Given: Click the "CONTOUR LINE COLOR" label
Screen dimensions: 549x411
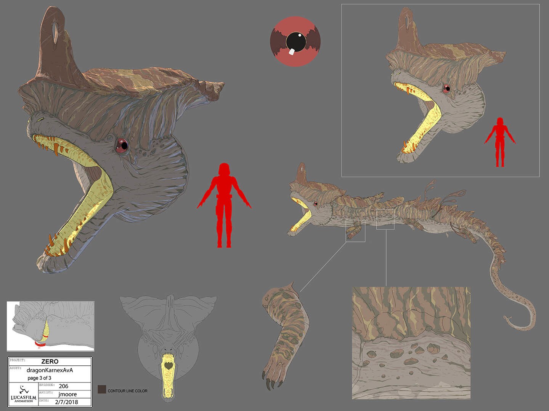Looking at the screenshot, I should 127,391.
